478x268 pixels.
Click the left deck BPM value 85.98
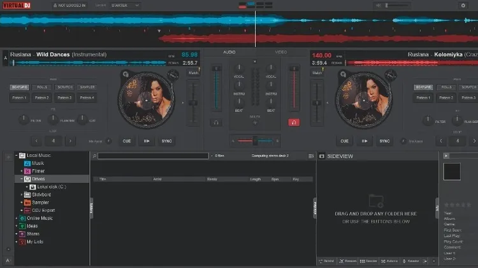189,55
